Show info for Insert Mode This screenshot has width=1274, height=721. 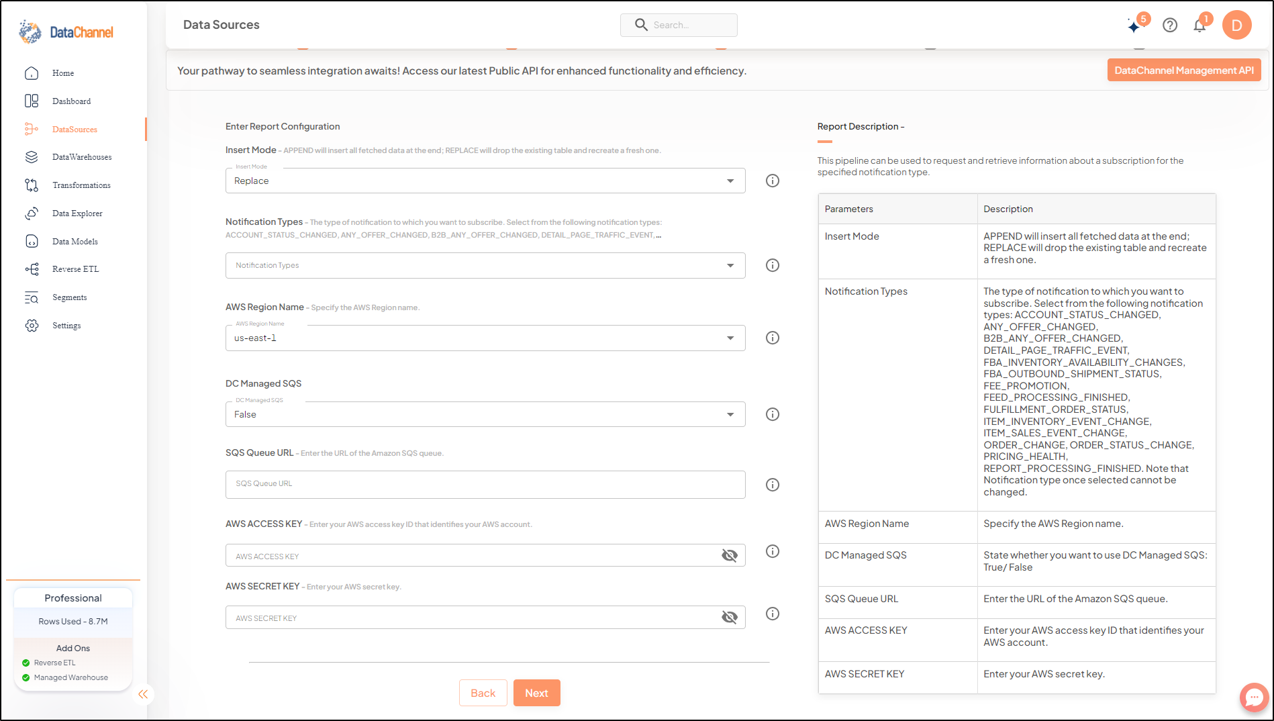(773, 181)
